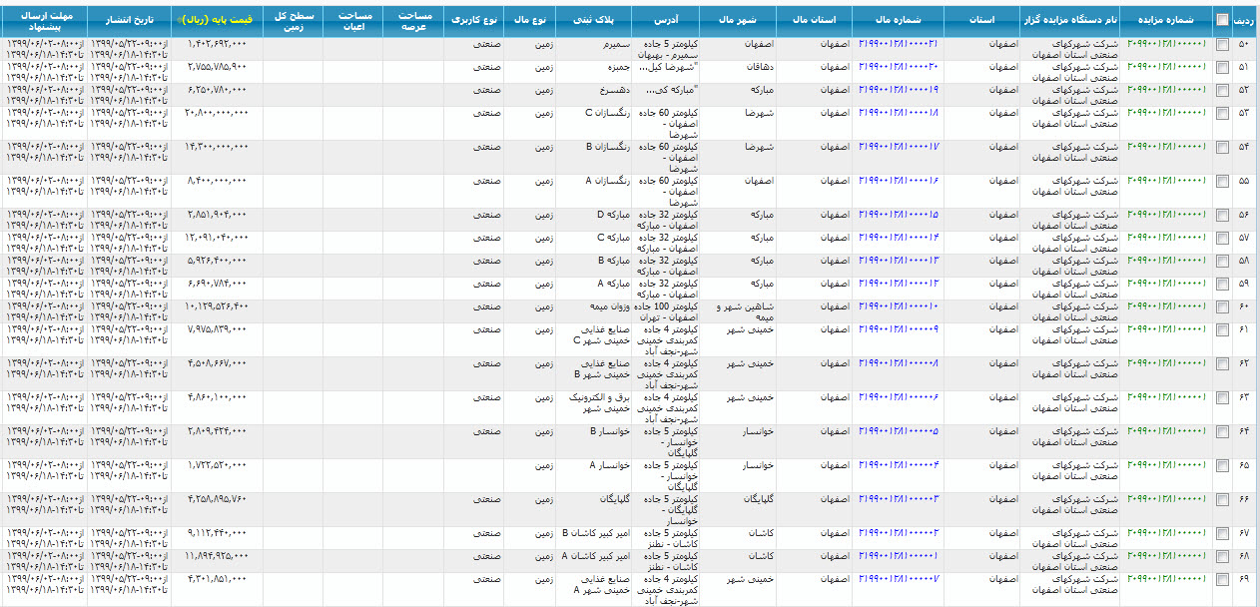1260x607 pixels.
Task: Sort by the قیمت پایه (ریال) column
Action: pos(217,20)
